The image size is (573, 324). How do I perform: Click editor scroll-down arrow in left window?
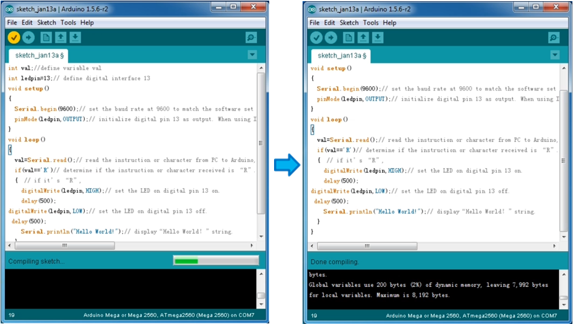click(261, 237)
